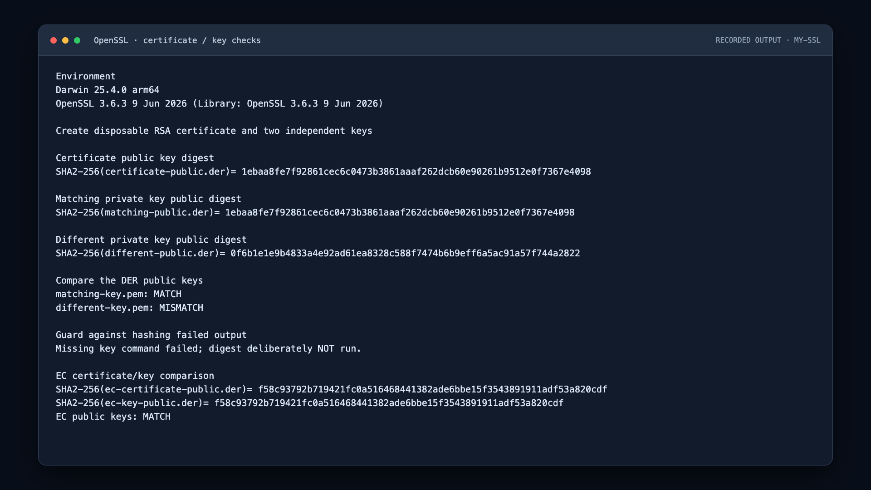
Task: Click the red close window dot
Action: [54, 40]
